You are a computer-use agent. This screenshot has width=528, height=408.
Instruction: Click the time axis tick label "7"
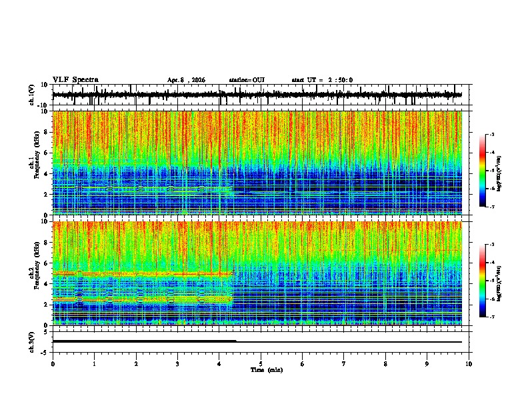[x=344, y=364]
